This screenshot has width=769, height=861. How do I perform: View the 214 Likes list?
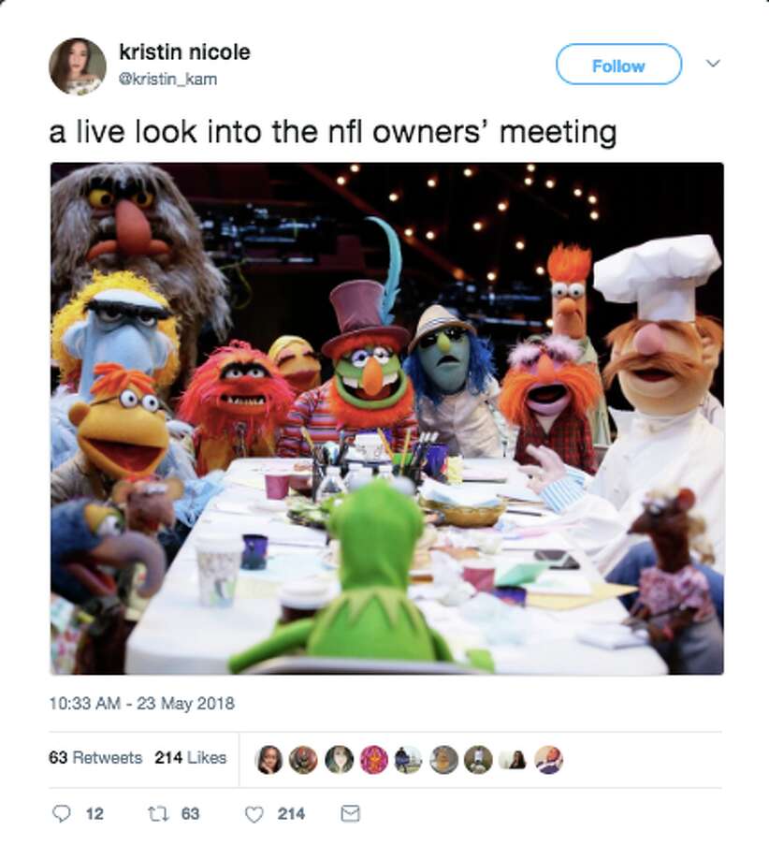[191, 758]
